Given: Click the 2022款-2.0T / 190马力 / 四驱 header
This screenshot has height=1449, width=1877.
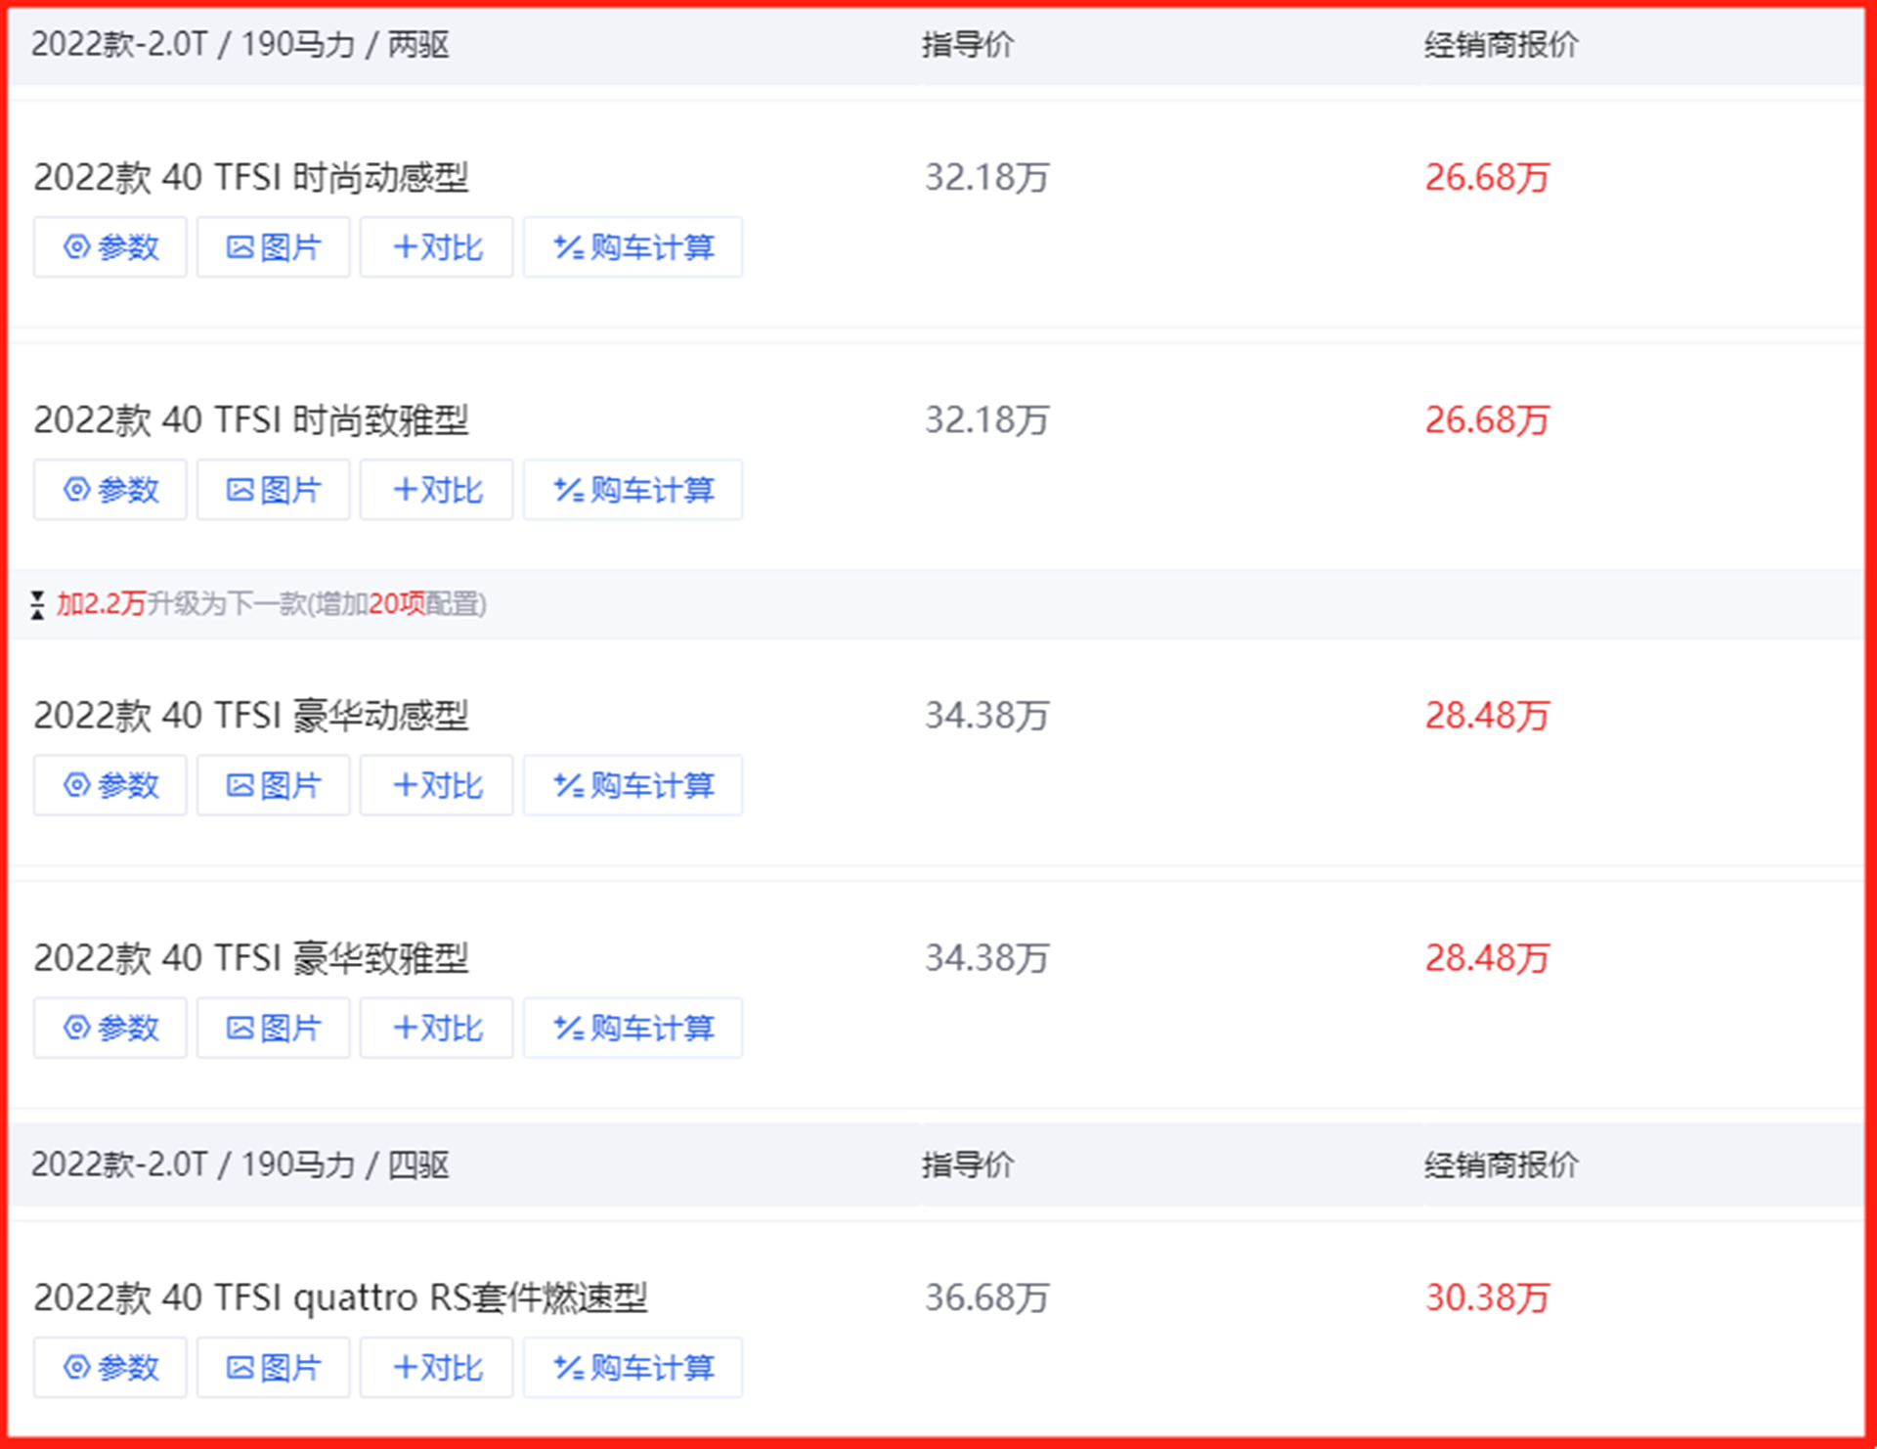Looking at the screenshot, I should pyautogui.click(x=240, y=1164).
